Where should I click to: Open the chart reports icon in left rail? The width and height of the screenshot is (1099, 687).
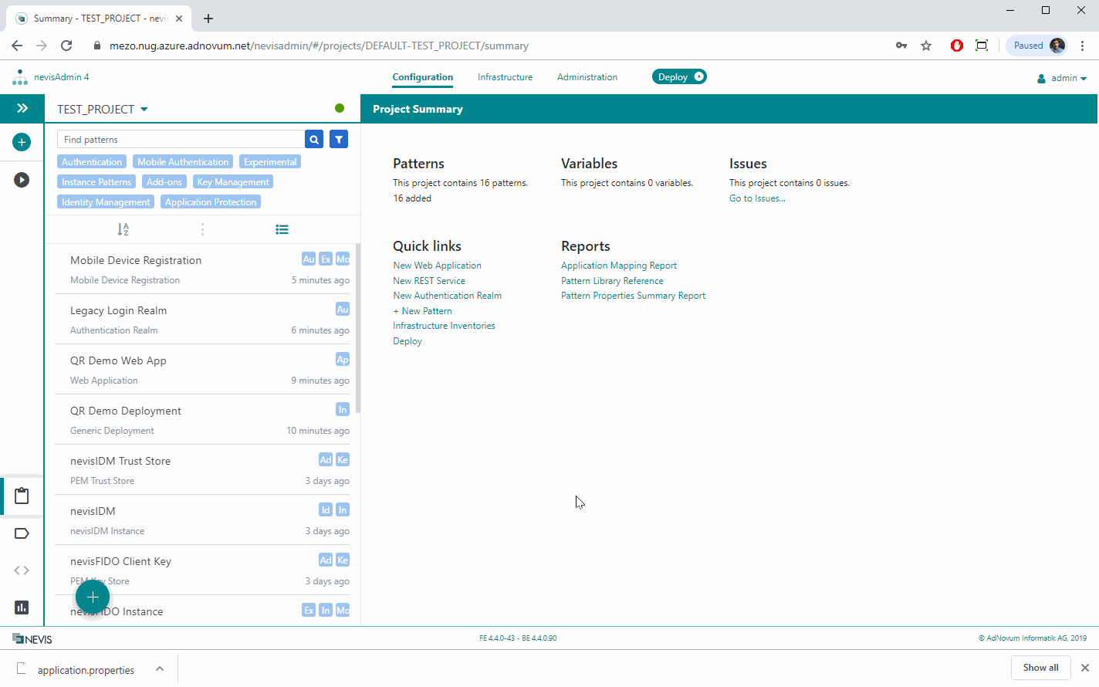click(22, 607)
